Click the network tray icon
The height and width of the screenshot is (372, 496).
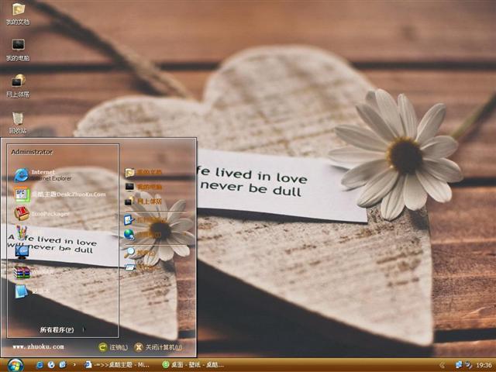coord(459,365)
